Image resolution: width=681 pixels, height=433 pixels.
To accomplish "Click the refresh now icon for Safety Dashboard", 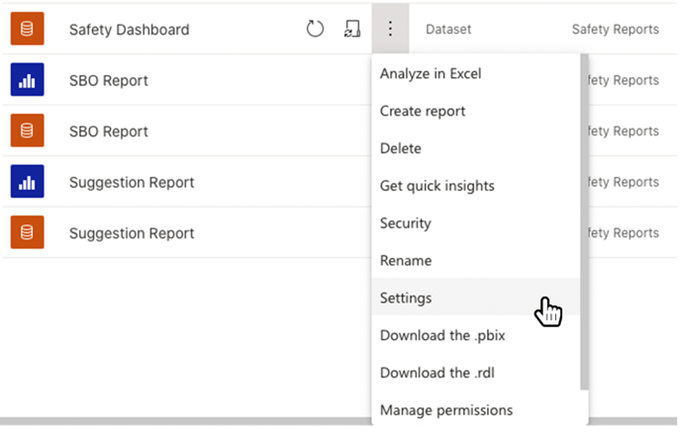I will (x=315, y=29).
